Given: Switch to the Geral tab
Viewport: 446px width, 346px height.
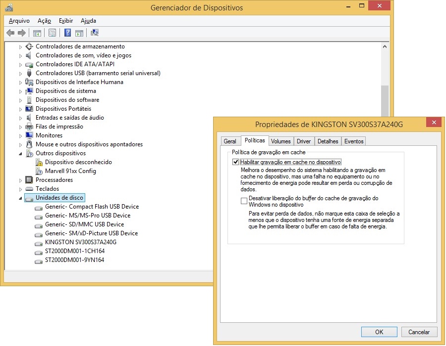Looking at the screenshot, I should pos(230,141).
